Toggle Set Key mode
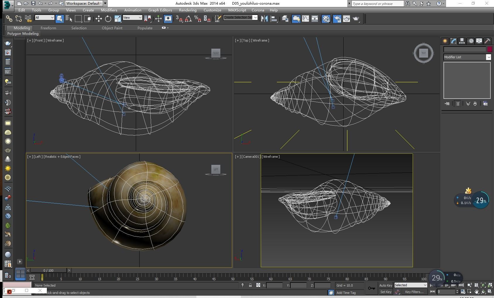The height and width of the screenshot is (298, 494). [386, 292]
